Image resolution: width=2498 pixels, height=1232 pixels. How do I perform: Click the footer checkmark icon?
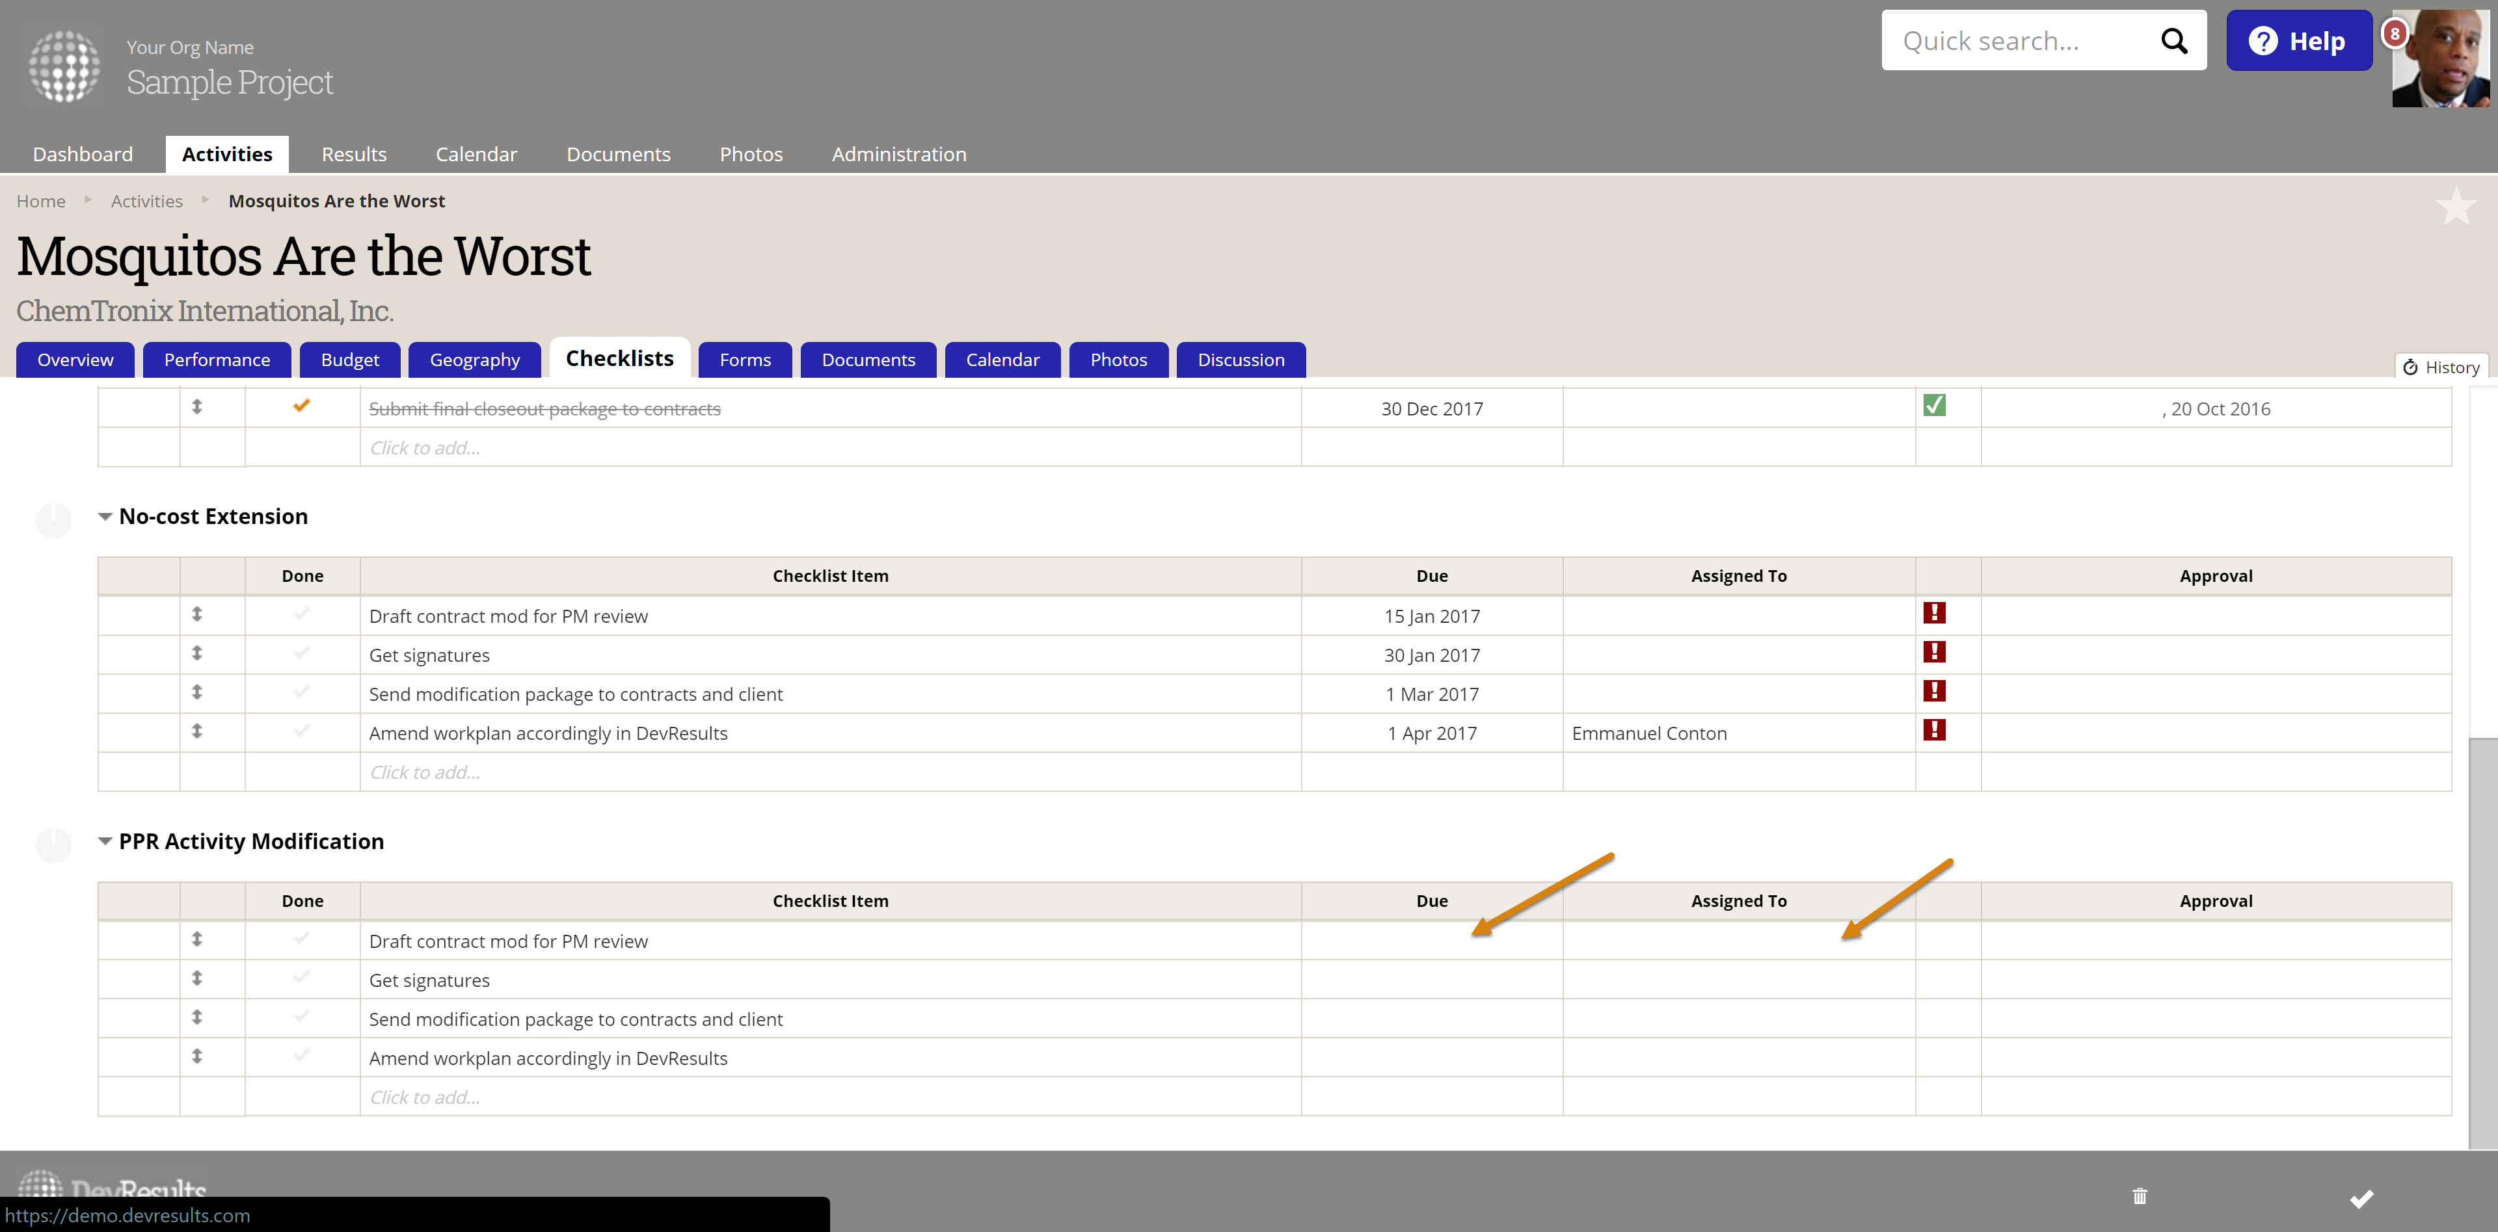pyautogui.click(x=2361, y=1198)
